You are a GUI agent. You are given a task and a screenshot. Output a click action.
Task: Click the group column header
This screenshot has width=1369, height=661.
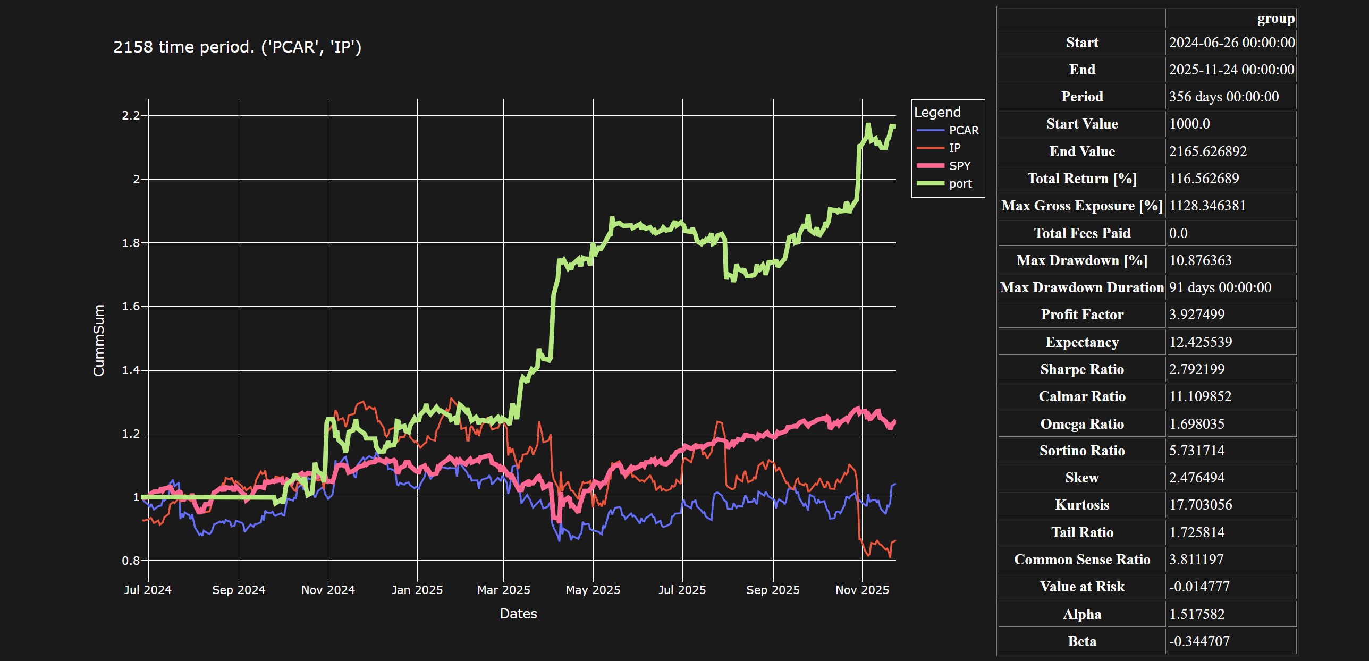click(x=1275, y=19)
